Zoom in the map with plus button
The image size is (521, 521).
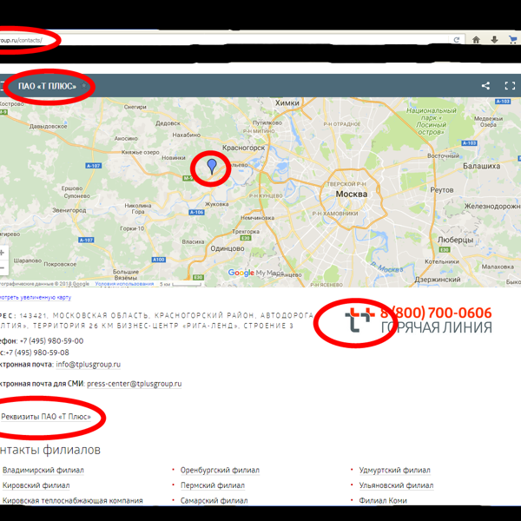click(x=3, y=253)
